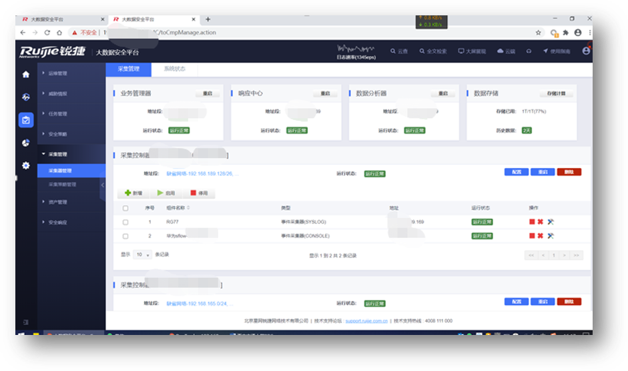Check the checkbox for the RG77 row

pyautogui.click(x=125, y=222)
